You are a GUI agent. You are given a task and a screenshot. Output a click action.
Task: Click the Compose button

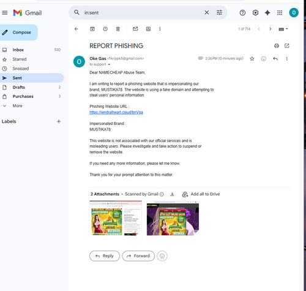(18, 32)
